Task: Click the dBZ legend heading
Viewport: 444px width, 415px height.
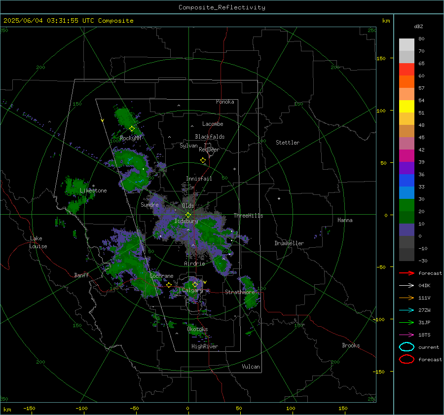Action: [418, 26]
